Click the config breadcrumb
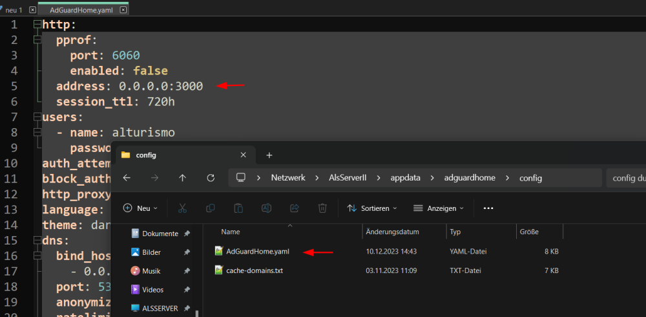646x317 pixels. pos(530,179)
